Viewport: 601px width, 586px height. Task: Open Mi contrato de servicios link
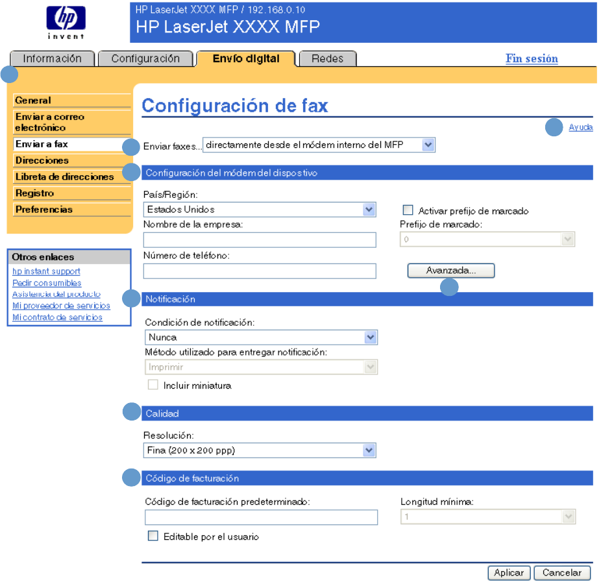[57, 317]
